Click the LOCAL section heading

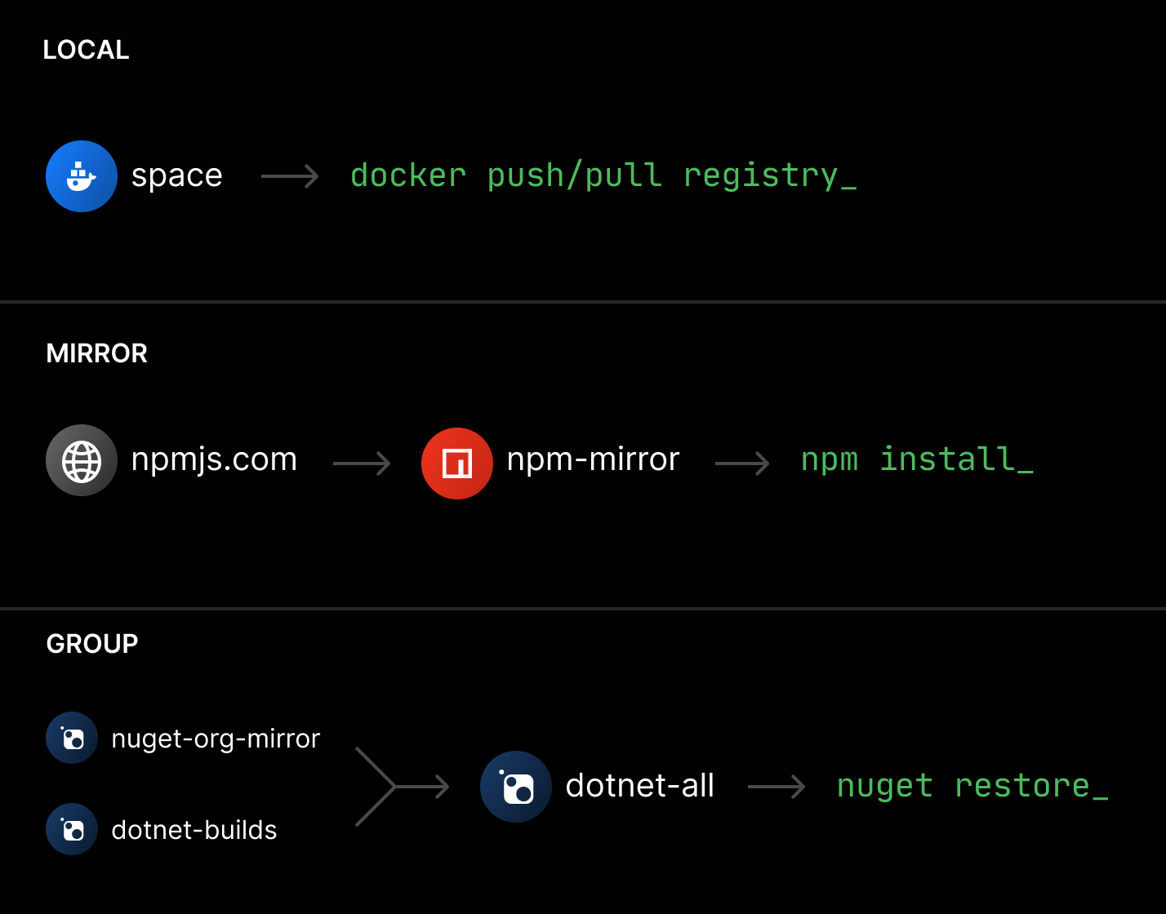[x=86, y=50]
